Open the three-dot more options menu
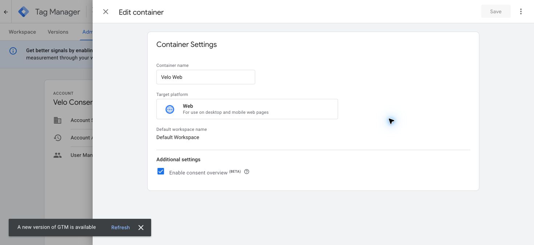 521,12
